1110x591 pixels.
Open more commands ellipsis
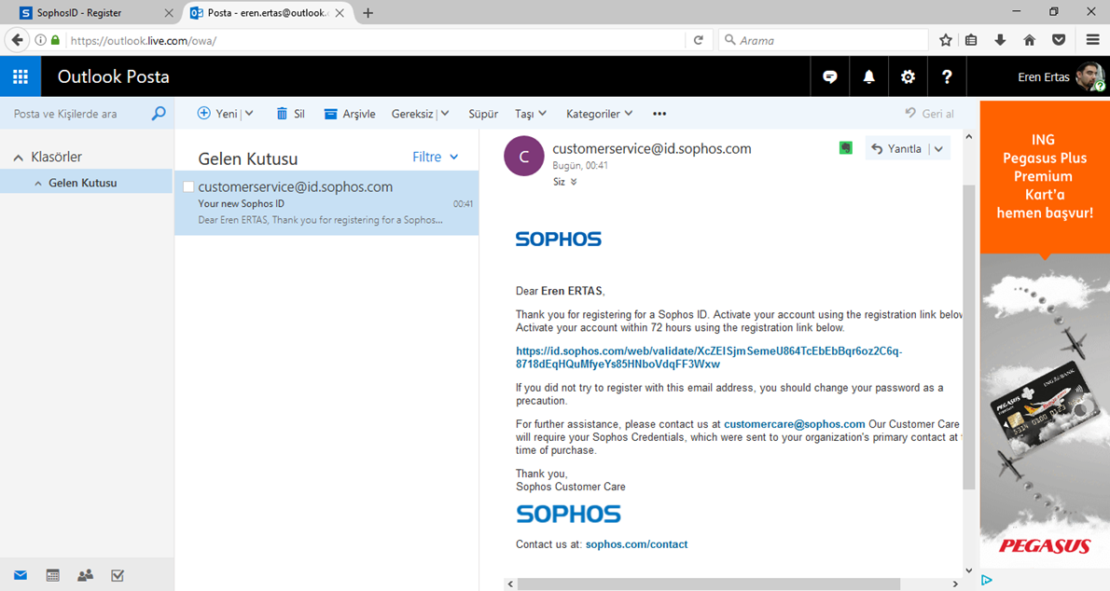(x=659, y=113)
